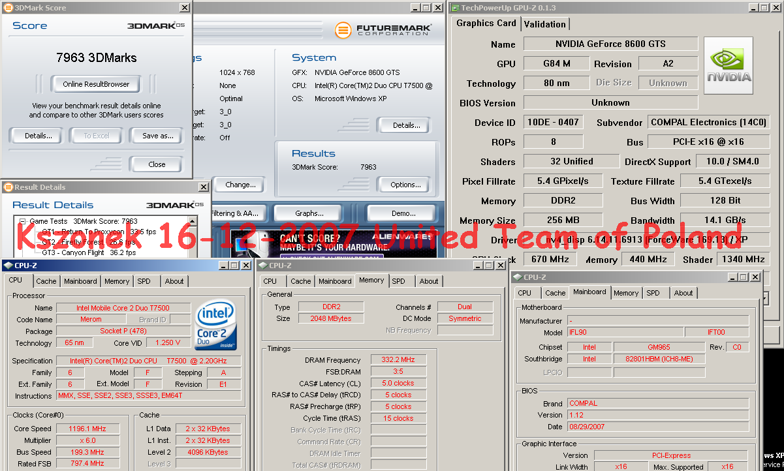Click 3DMark Score window title icon
Screen dimensions: 784x471
(x=7, y=8)
